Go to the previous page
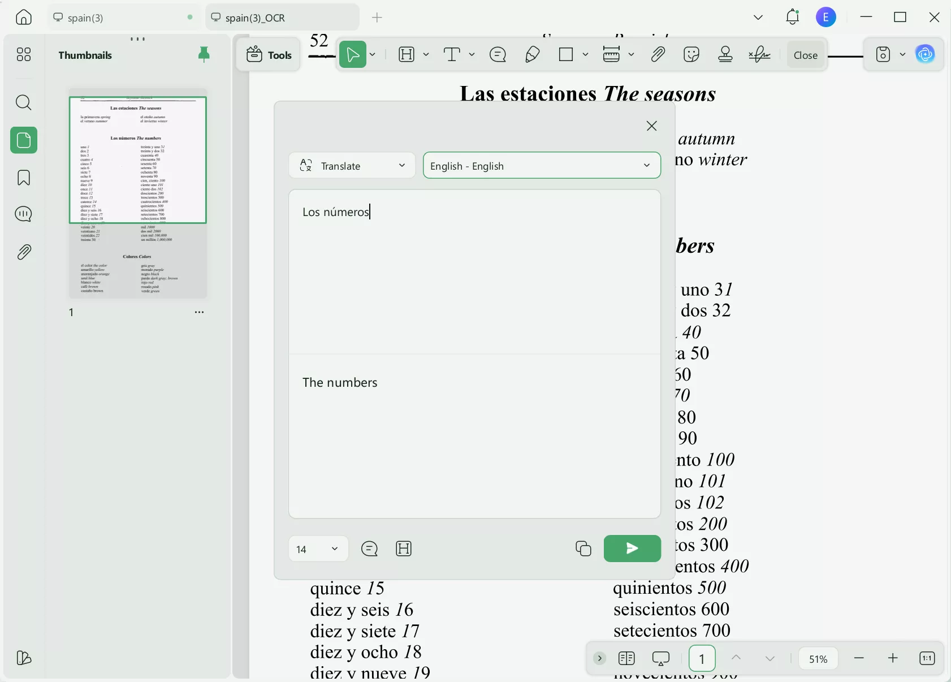The image size is (951, 682). (x=736, y=658)
